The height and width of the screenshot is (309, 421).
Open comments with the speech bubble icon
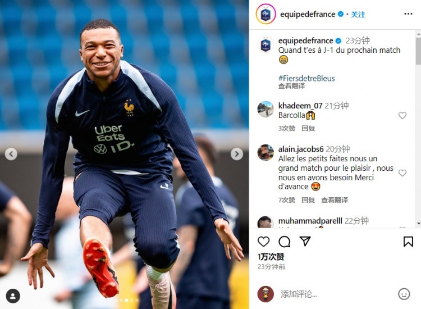tap(285, 242)
